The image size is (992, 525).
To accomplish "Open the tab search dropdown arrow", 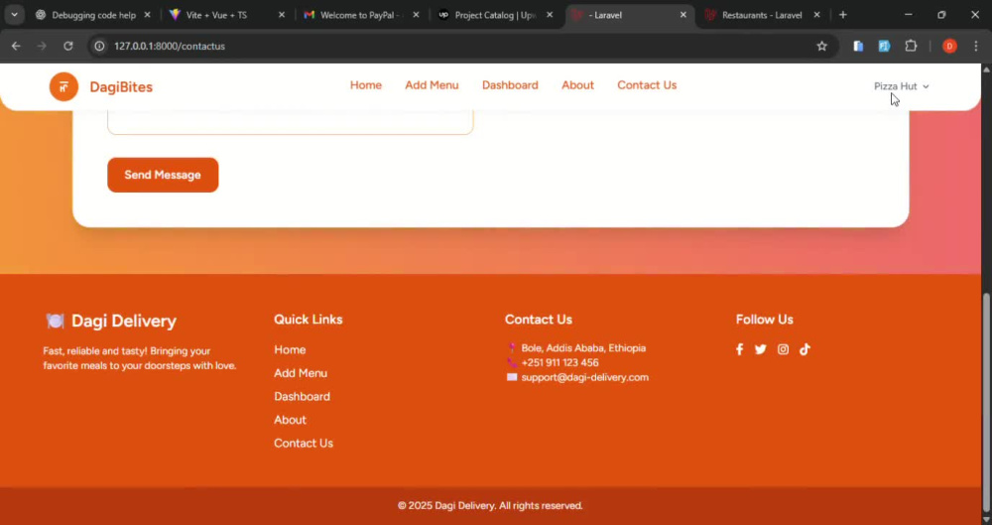I will [14, 15].
